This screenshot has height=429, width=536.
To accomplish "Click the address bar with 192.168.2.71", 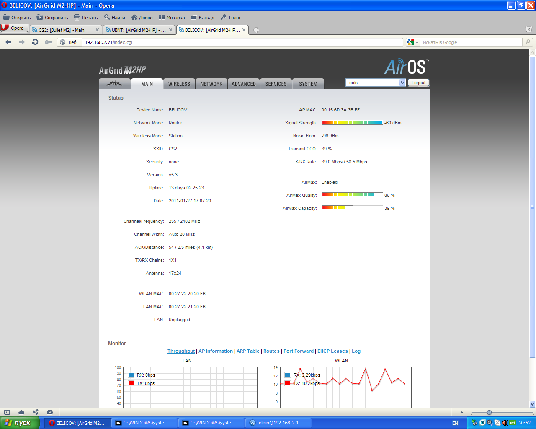I will [242, 42].
